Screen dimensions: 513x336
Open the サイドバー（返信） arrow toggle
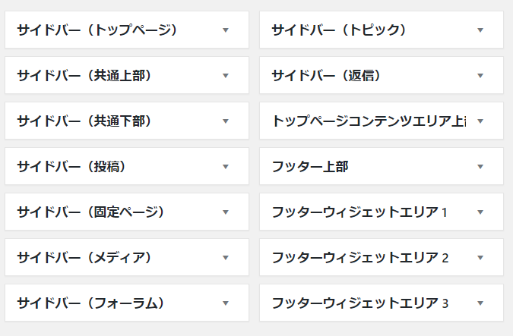pyautogui.click(x=480, y=76)
